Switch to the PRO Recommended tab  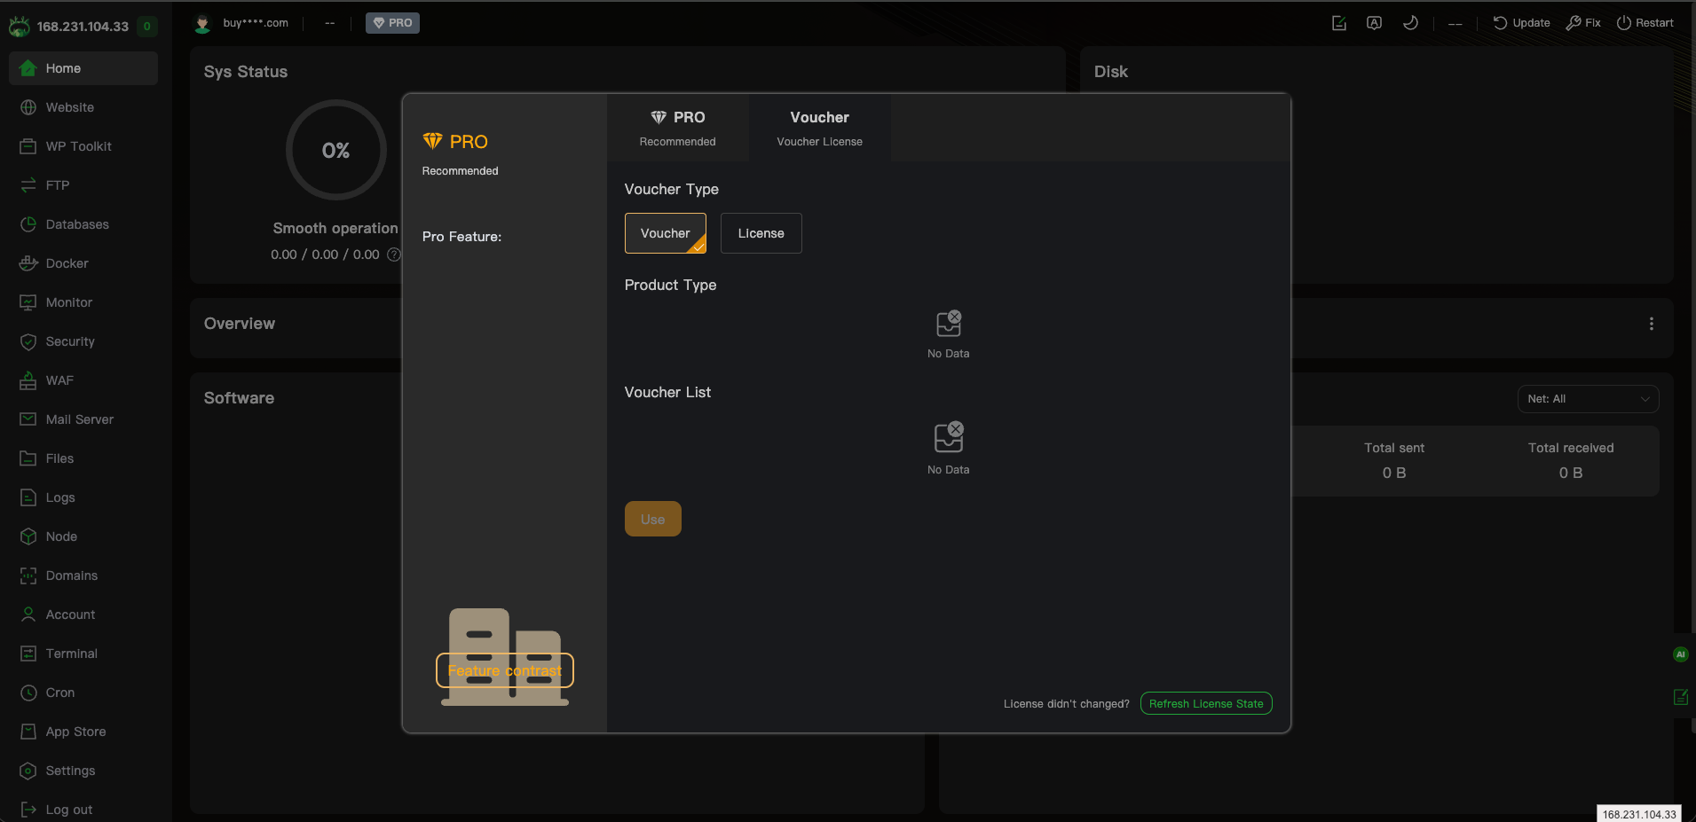pos(678,128)
